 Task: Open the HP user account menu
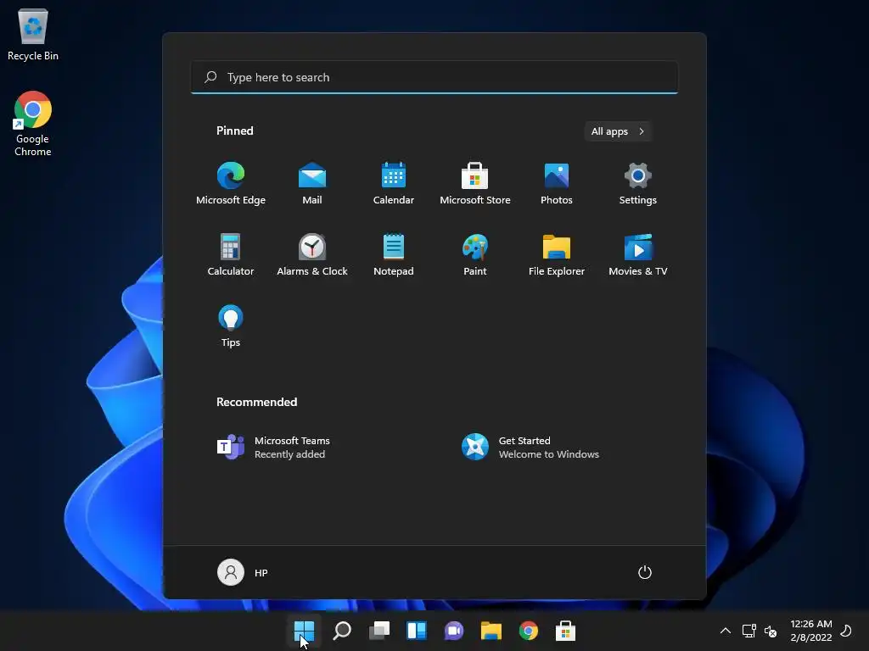242,572
